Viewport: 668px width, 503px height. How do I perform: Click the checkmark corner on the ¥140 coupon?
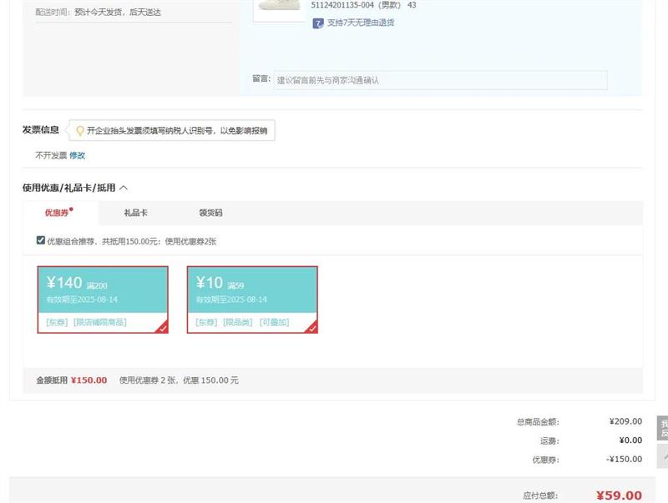coord(163,328)
